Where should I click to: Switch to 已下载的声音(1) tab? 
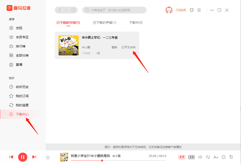click(104, 23)
